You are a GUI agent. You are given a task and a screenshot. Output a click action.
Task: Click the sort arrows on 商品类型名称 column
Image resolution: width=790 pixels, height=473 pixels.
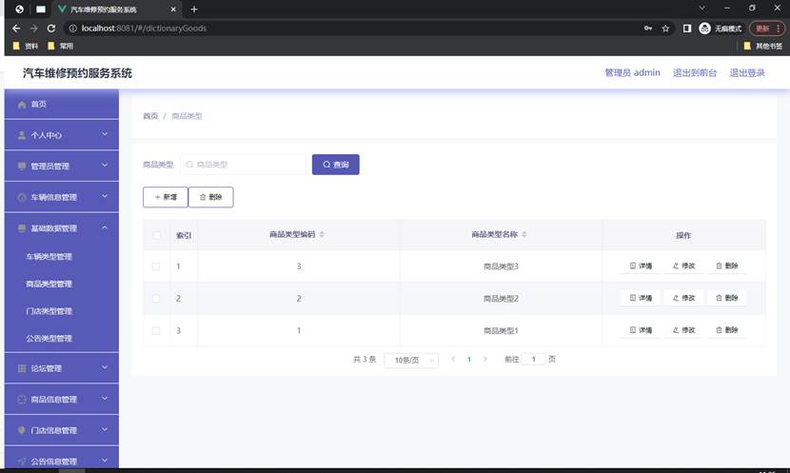[x=524, y=234]
